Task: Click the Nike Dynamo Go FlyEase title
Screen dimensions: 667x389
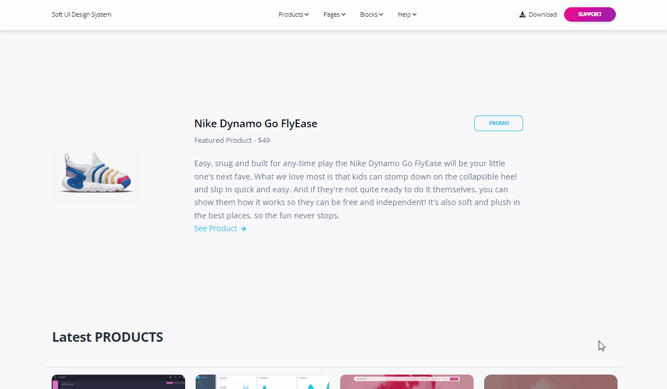Action: pos(256,123)
